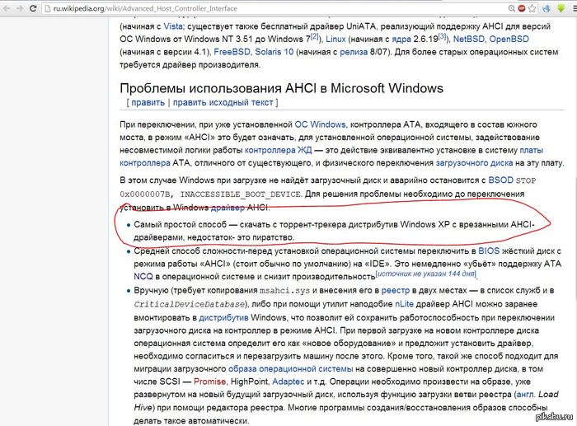Click the CriticalDeviceDatabase italic text
Screen dimensions: 577x426
point(189,304)
